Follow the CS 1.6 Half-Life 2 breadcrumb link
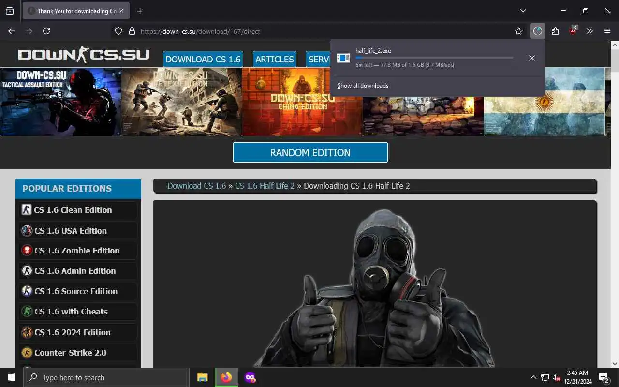 point(265,186)
